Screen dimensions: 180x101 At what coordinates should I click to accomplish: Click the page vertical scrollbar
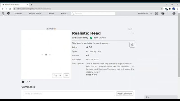[x=179, y=45]
